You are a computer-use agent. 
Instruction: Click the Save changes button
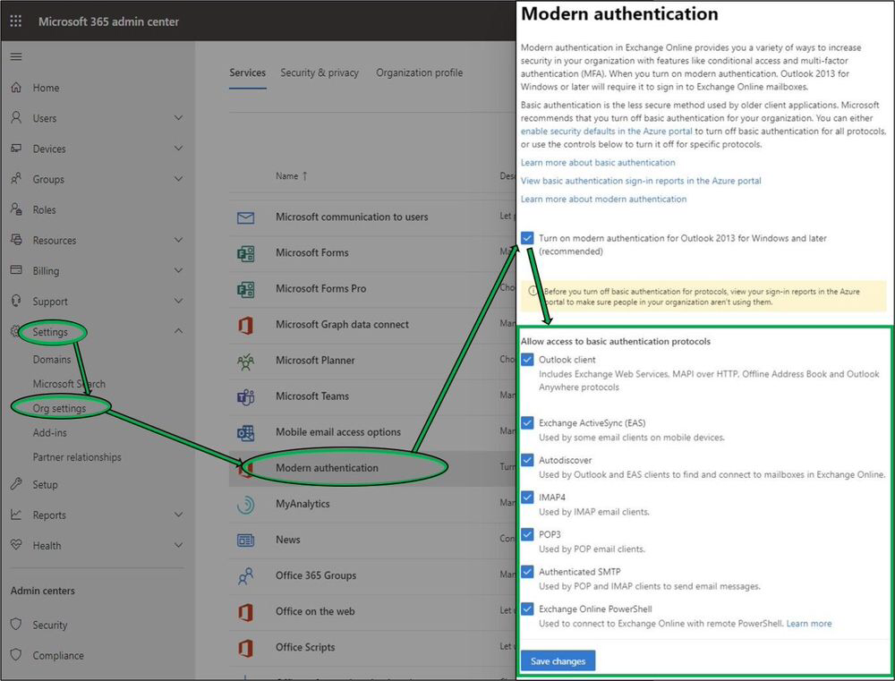557,660
